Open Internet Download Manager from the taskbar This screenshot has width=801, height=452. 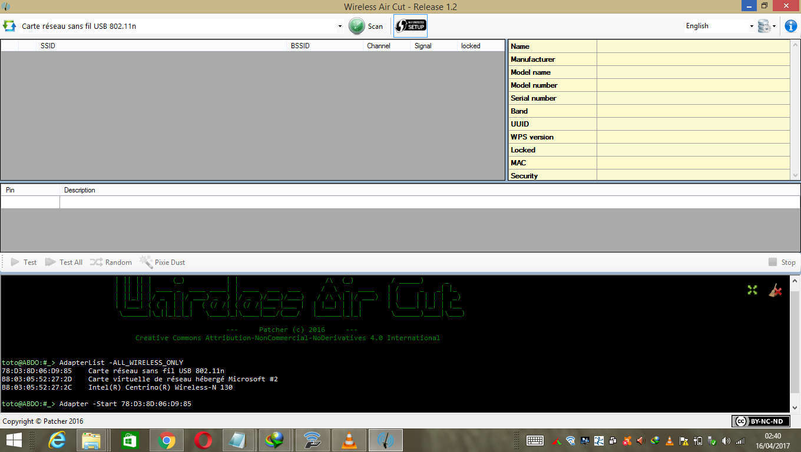(x=274, y=440)
